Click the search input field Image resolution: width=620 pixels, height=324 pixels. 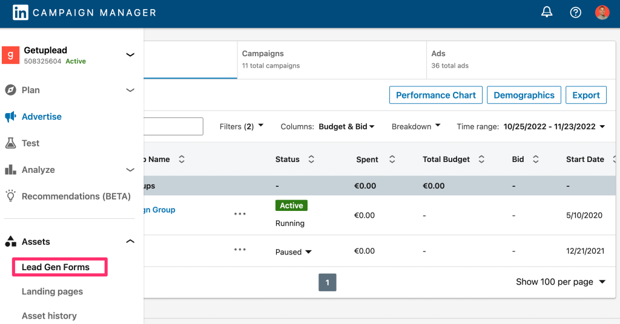[x=173, y=126]
